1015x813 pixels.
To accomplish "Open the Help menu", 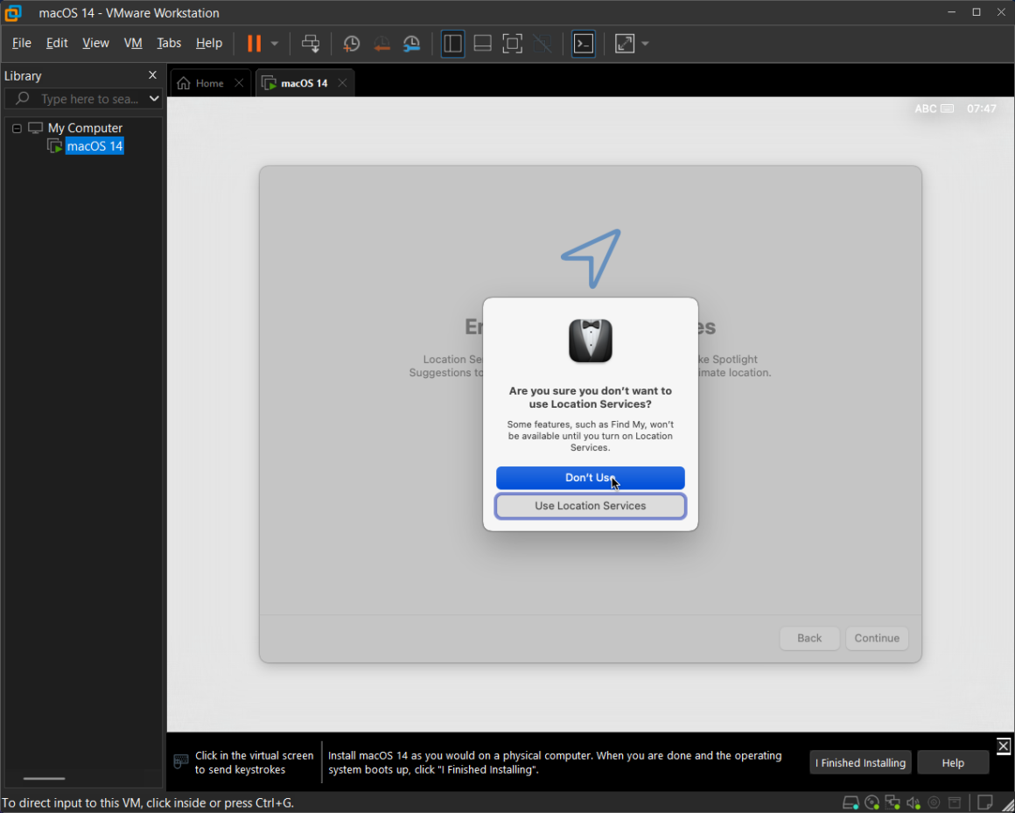I will pyautogui.click(x=209, y=44).
